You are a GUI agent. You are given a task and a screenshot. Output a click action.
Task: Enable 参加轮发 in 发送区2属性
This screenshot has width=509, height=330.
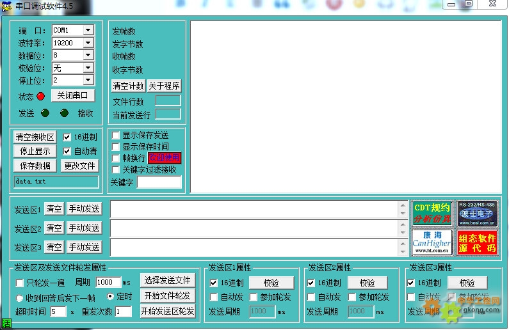coord(352,297)
